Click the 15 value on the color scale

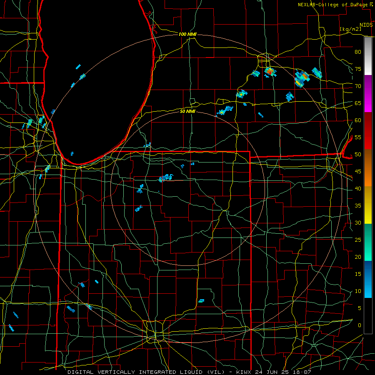[x=358, y=274]
